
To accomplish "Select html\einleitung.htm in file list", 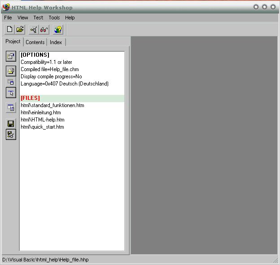I will coord(41,112).
